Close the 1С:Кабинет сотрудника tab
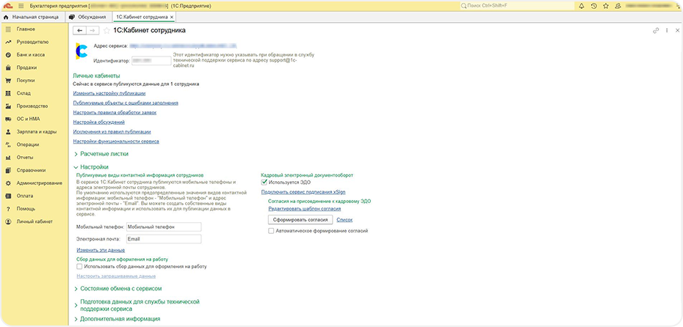The image size is (683, 327). pyautogui.click(x=172, y=17)
